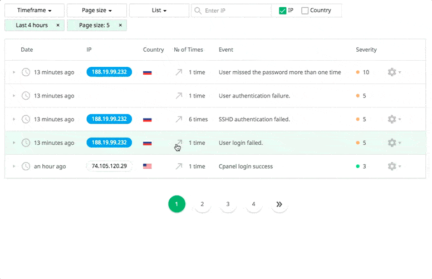Click gear icon in password missed row
The image size is (432, 279).
(x=392, y=72)
